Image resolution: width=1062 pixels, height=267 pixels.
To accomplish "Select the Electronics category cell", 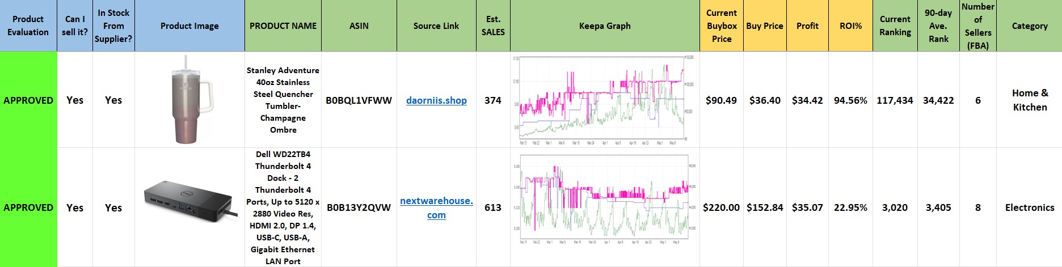I will pos(1030,207).
